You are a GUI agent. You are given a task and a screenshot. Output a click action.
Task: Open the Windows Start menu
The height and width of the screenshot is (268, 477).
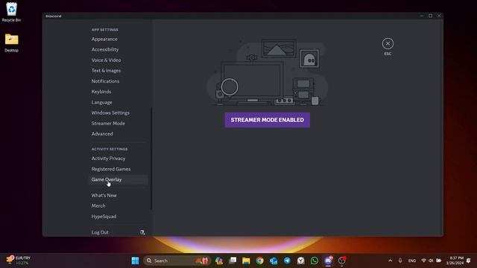[135, 261]
